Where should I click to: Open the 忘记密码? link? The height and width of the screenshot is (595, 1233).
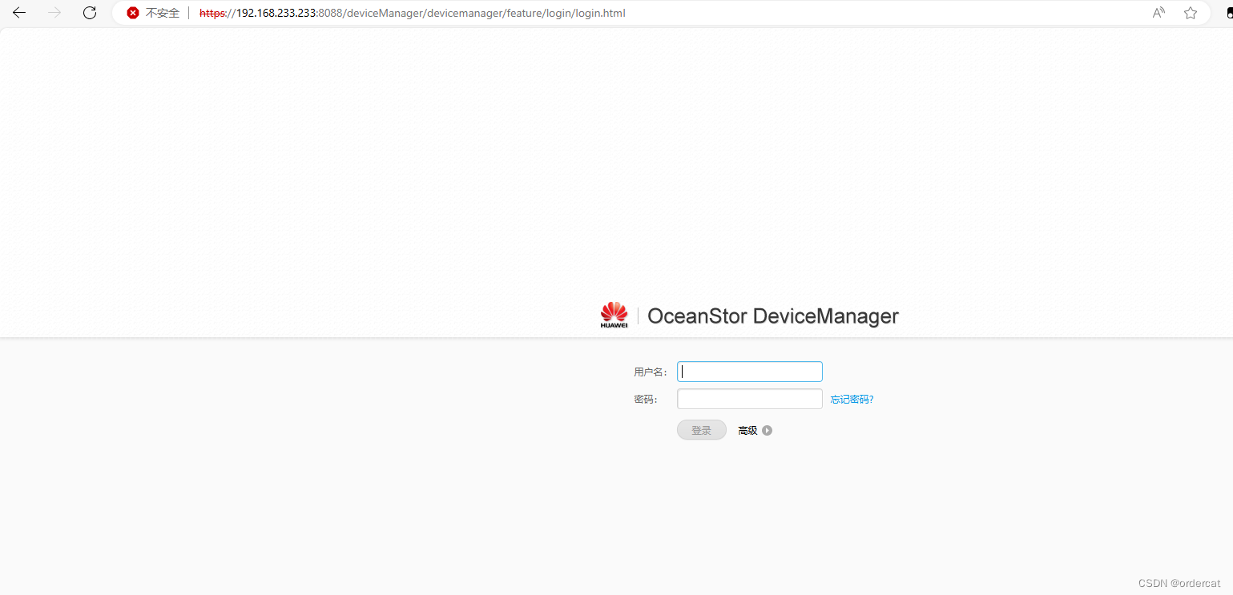pyautogui.click(x=852, y=400)
